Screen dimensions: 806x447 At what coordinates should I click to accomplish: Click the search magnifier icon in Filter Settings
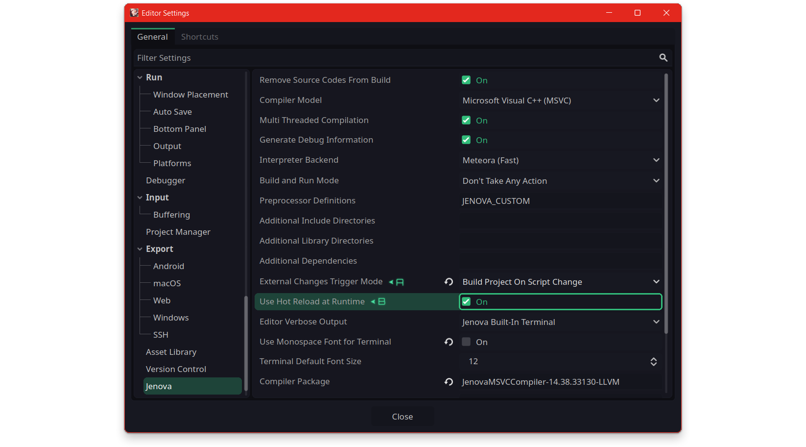click(x=663, y=58)
